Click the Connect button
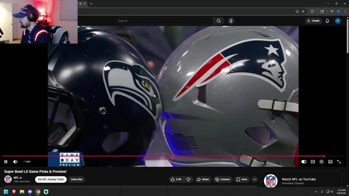This screenshot has height=196, width=349. click(222, 179)
